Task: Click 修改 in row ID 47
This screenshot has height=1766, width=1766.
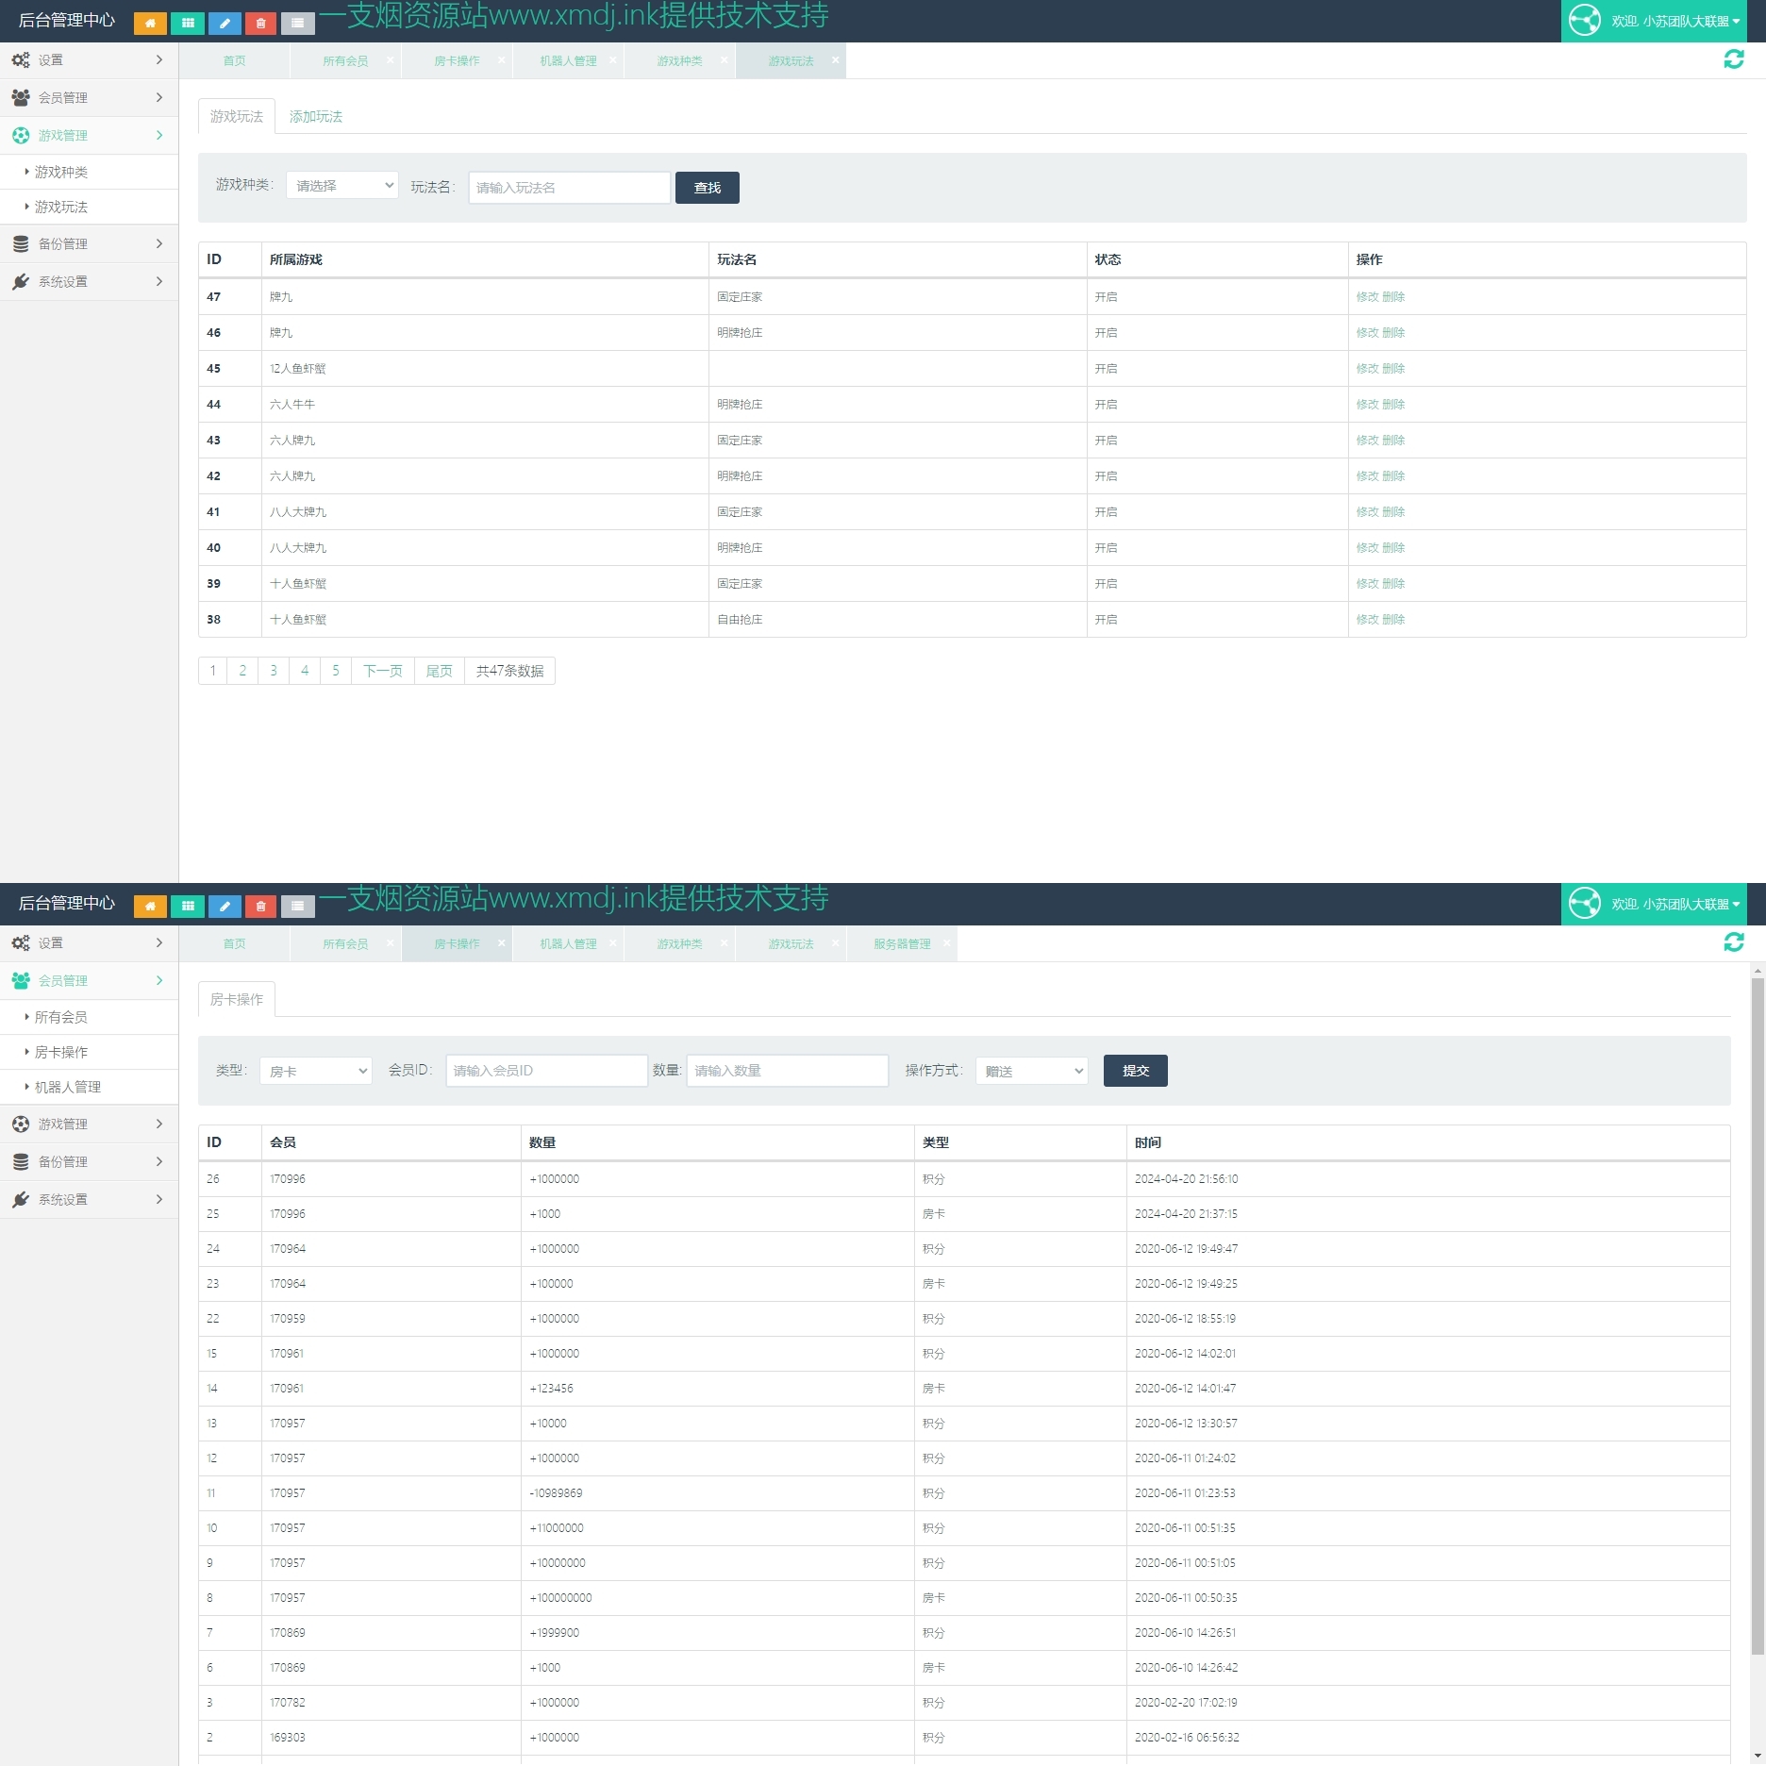Action: pos(1367,296)
